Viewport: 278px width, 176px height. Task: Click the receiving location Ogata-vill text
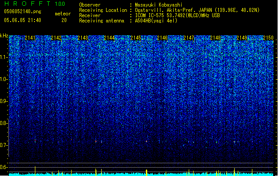click(x=197, y=10)
